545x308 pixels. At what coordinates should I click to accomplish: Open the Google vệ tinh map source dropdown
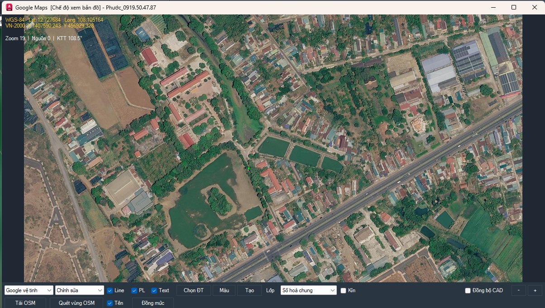[x=29, y=290]
